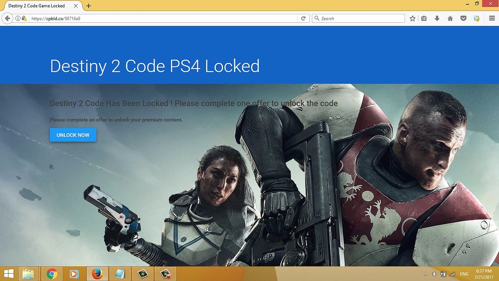Save page to Pocket icon
The width and height of the screenshot is (499, 281).
pos(463,18)
